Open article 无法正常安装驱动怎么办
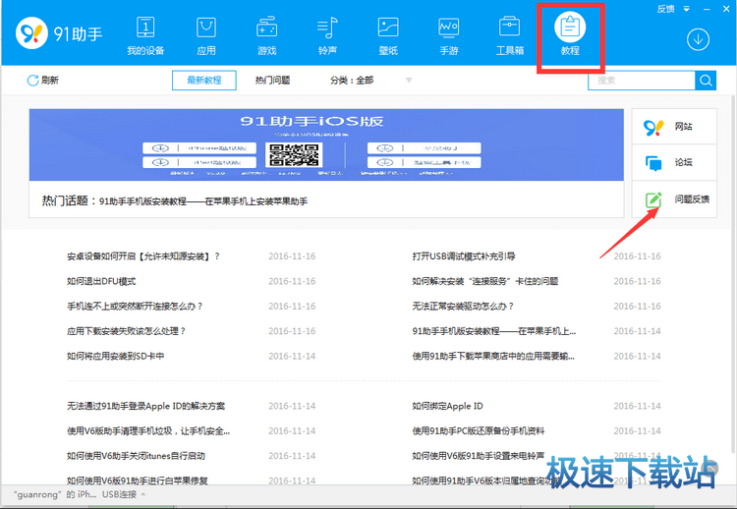 click(463, 306)
